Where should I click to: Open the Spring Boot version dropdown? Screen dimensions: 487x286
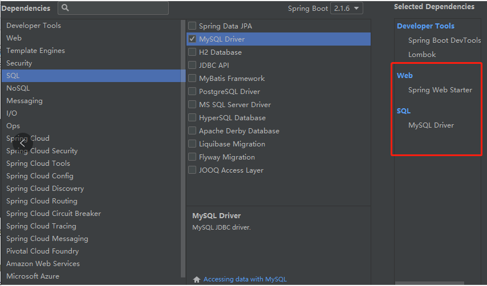click(347, 9)
